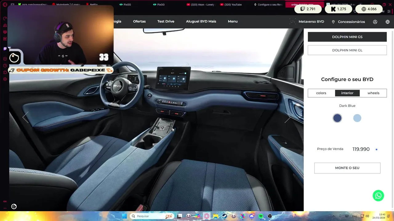Screen dimensions: 394x221
Task: Open Discord from the taskbar
Action: 252,216
